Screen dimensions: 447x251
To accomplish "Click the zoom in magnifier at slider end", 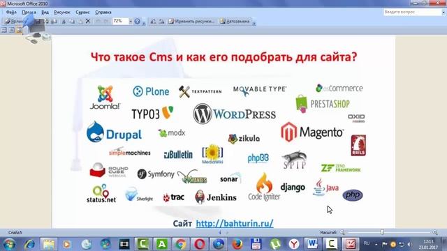I will click(x=435, y=232).
